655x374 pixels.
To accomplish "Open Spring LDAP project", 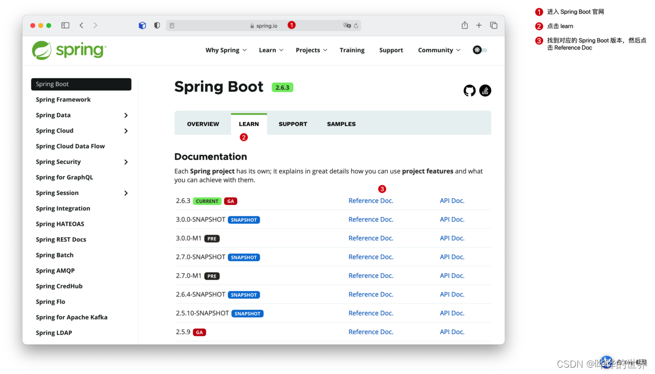I will [x=54, y=333].
